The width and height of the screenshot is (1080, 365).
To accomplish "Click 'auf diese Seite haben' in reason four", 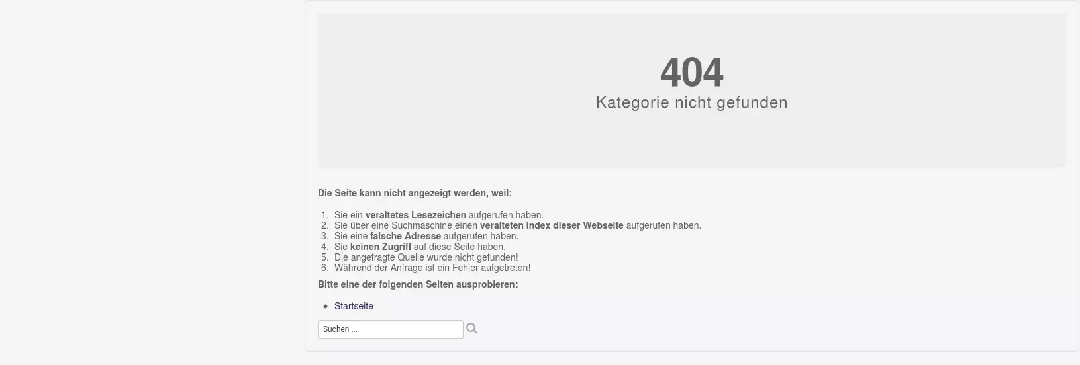I will coord(460,247).
